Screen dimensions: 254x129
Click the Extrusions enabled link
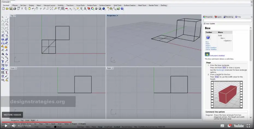coord(217,56)
